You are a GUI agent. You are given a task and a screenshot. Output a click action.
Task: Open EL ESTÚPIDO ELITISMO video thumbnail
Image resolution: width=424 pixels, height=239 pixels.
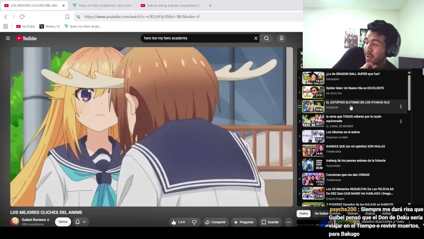pyautogui.click(x=313, y=107)
